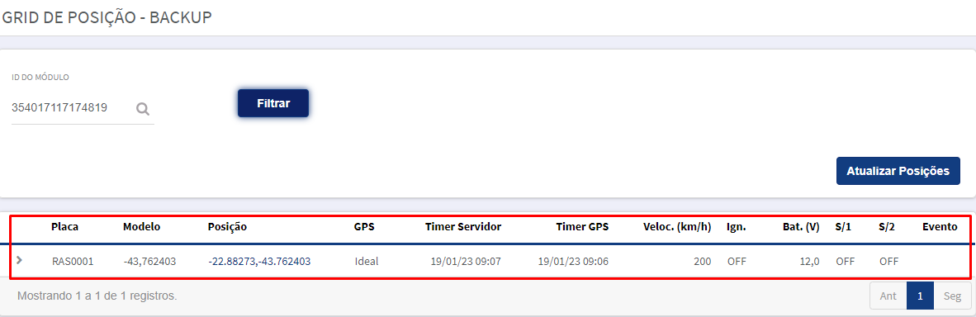Open position link -22.88273,-43.762403
This screenshot has width=976, height=317.
click(x=259, y=261)
